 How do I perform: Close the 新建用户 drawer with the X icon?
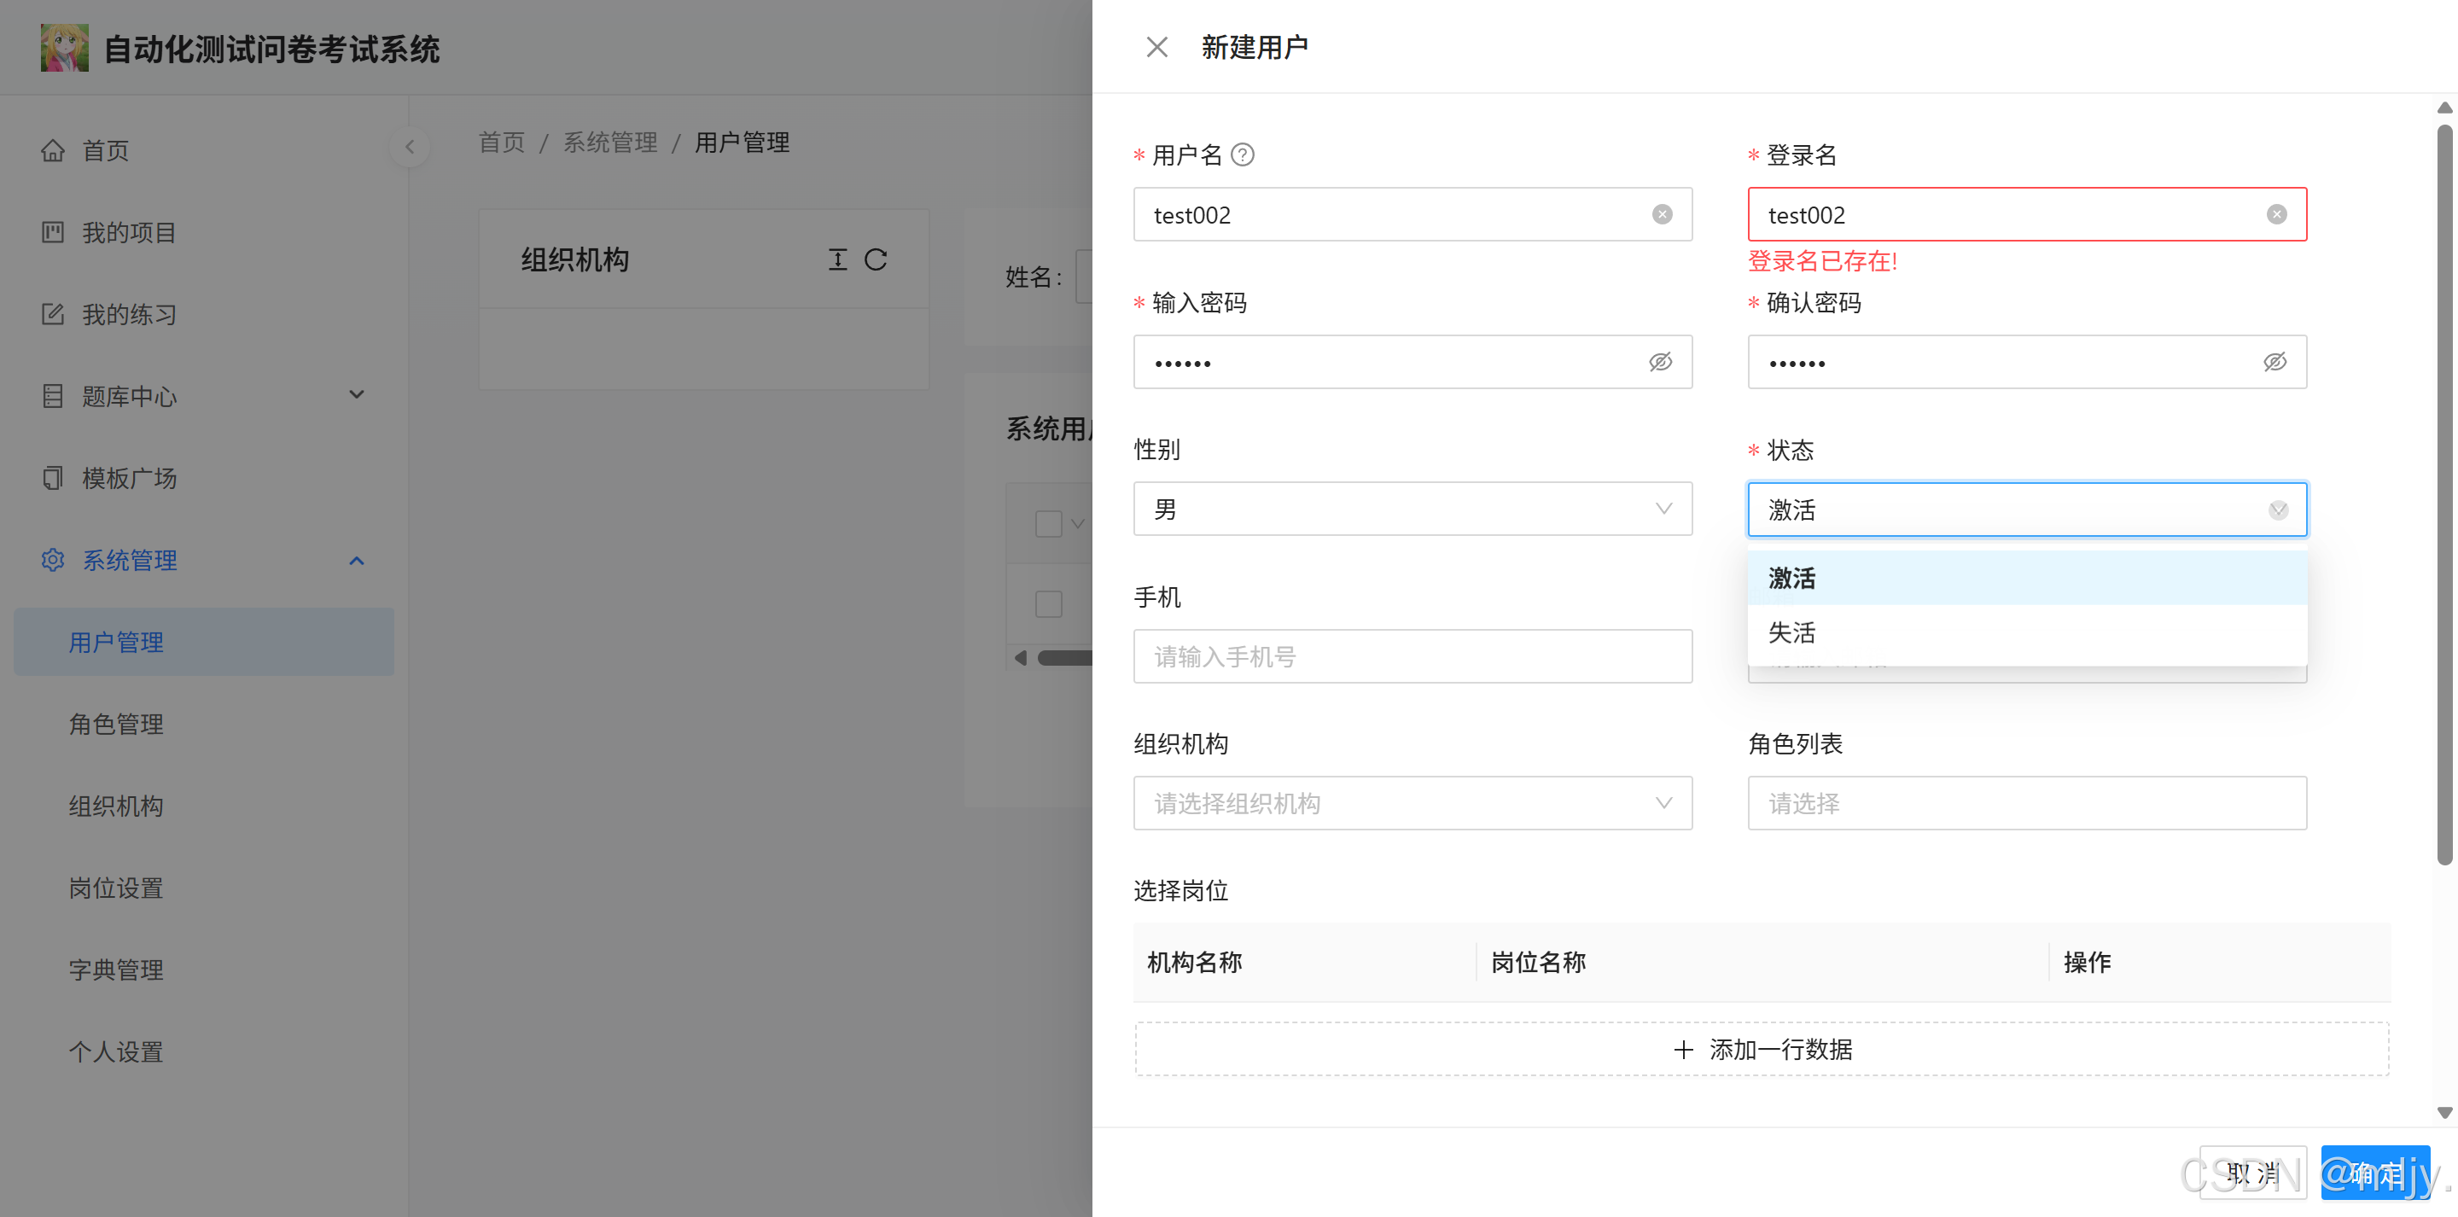pos(1156,47)
